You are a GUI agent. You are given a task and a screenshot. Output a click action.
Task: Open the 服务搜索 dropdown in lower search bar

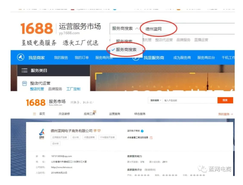click(155, 100)
